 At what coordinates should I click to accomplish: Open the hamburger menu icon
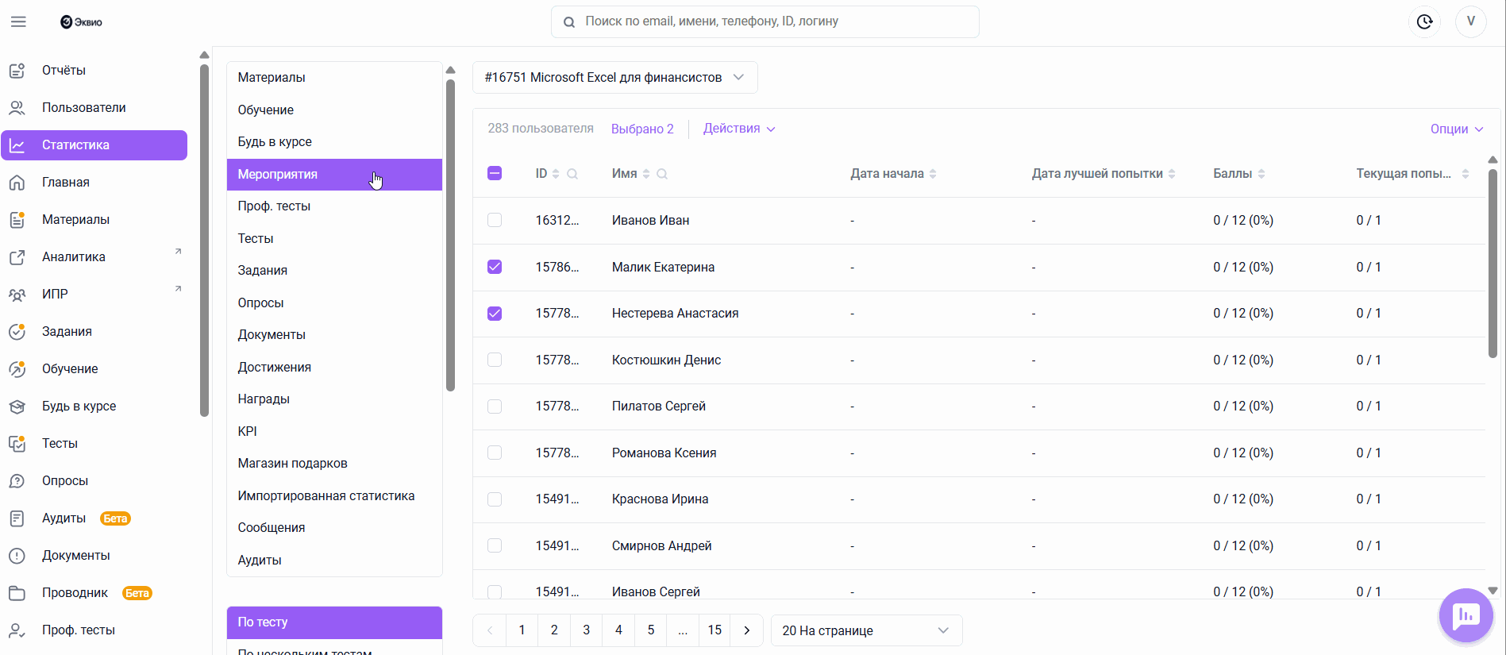[18, 21]
